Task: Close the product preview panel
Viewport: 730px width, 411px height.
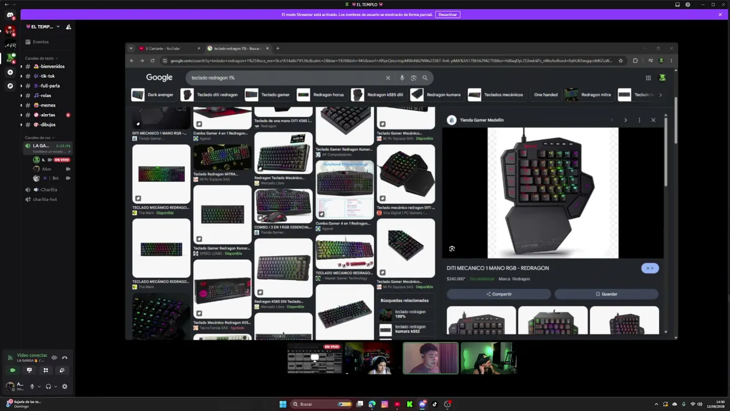Action: (653, 120)
